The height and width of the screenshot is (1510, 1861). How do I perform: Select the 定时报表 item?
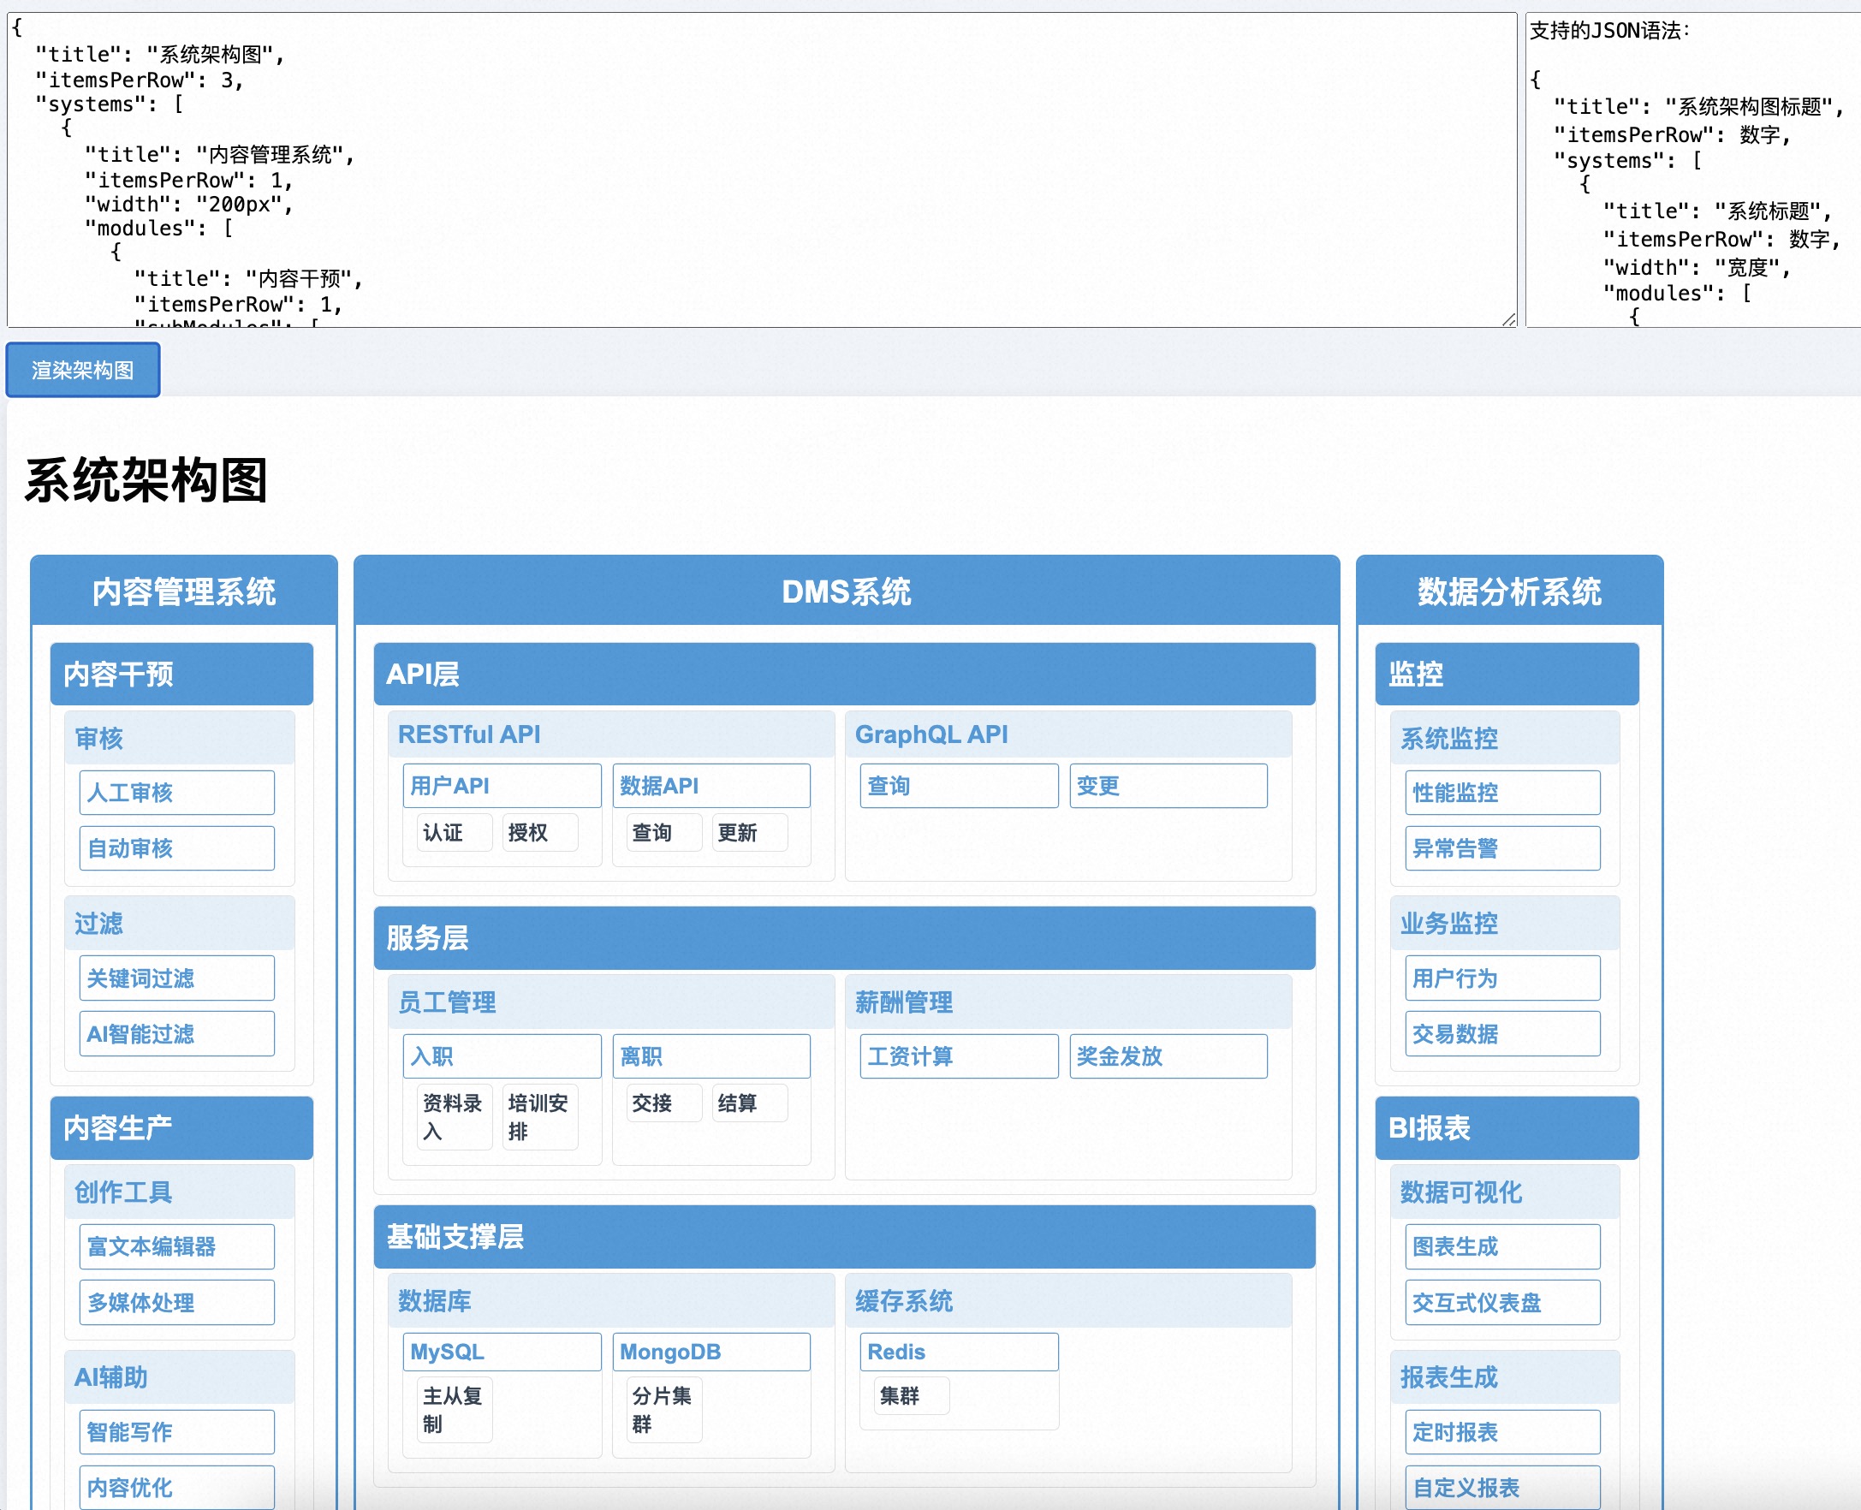(x=1502, y=1433)
